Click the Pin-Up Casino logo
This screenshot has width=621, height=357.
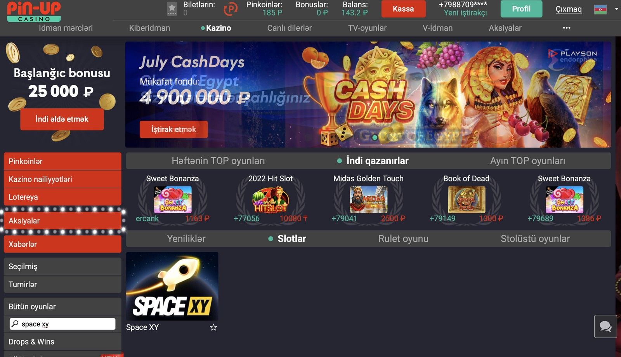click(34, 11)
